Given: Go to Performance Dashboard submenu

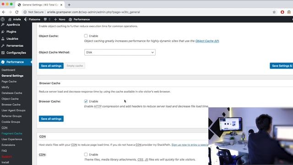Looking at the screenshot, I should [x=8, y=70].
